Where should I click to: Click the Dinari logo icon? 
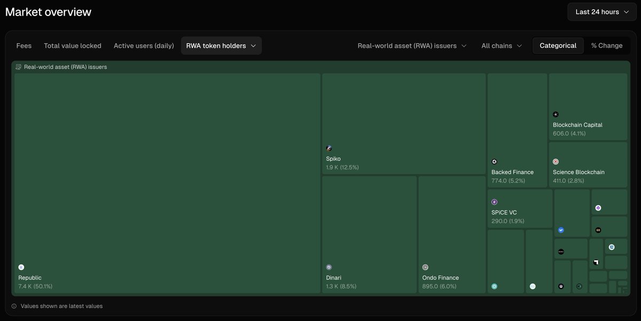click(329, 267)
